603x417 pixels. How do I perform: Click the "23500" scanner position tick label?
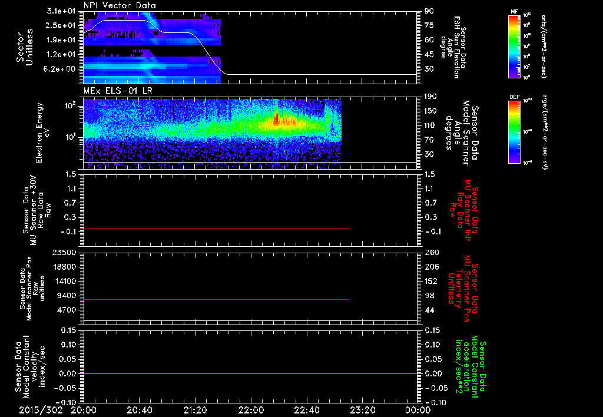click(64, 252)
